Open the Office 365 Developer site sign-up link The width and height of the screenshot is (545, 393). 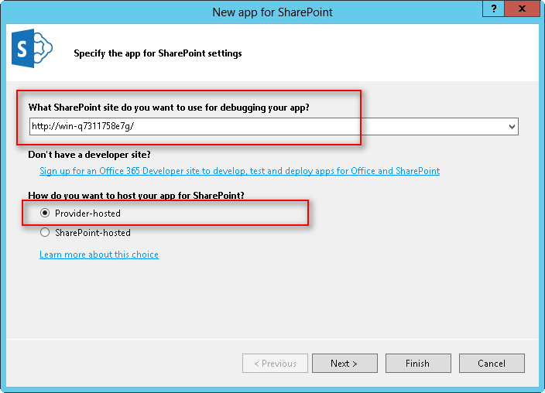[x=239, y=171]
